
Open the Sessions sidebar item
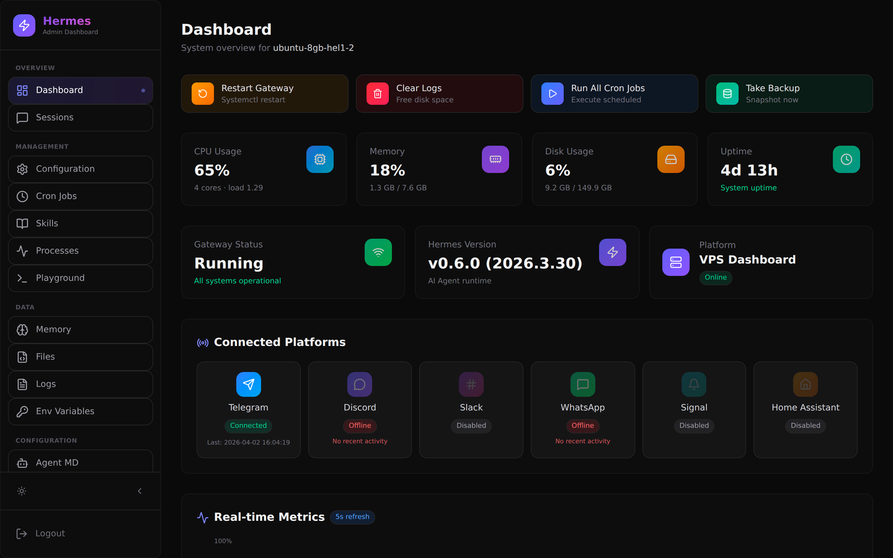[x=81, y=118]
